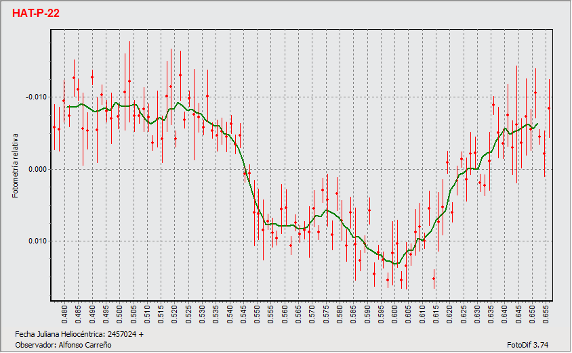Click the 0.000 y-axis tick label
The height and width of the screenshot is (353, 572).
(37, 169)
